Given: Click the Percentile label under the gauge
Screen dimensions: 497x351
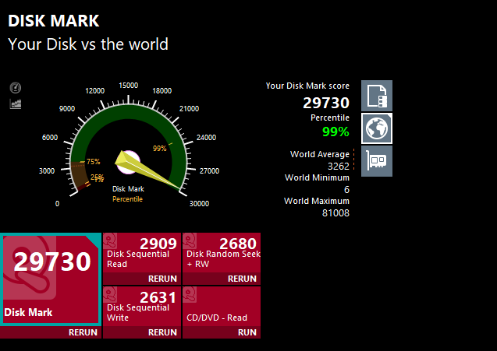Looking at the screenshot, I should tap(127, 199).
